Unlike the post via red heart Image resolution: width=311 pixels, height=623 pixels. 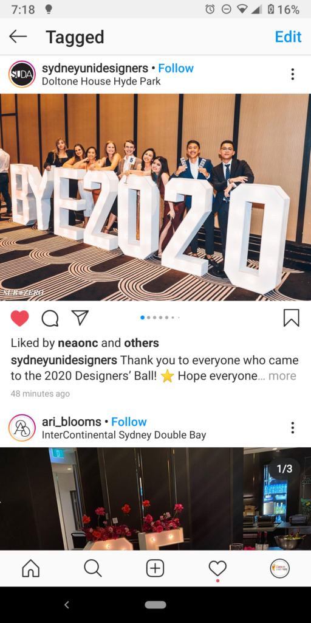(20, 318)
